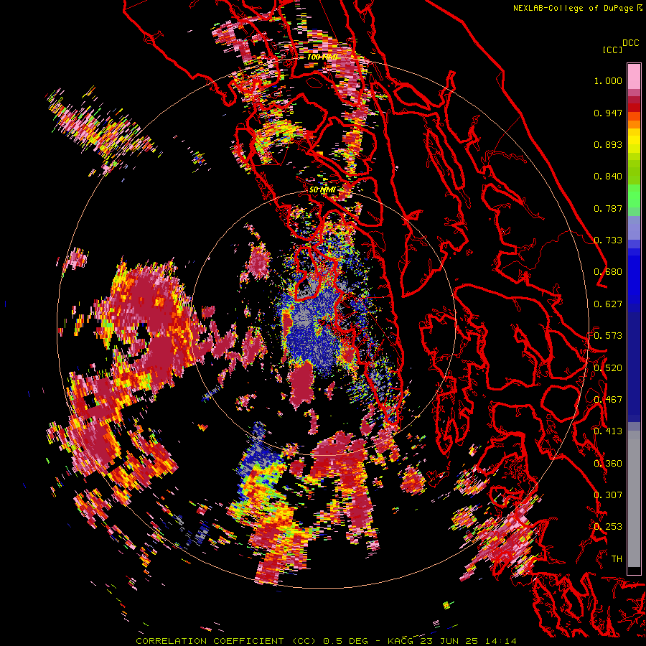This screenshot has height=646, width=646.
Task: Click the 0.467 scale value
Action: tap(608, 400)
